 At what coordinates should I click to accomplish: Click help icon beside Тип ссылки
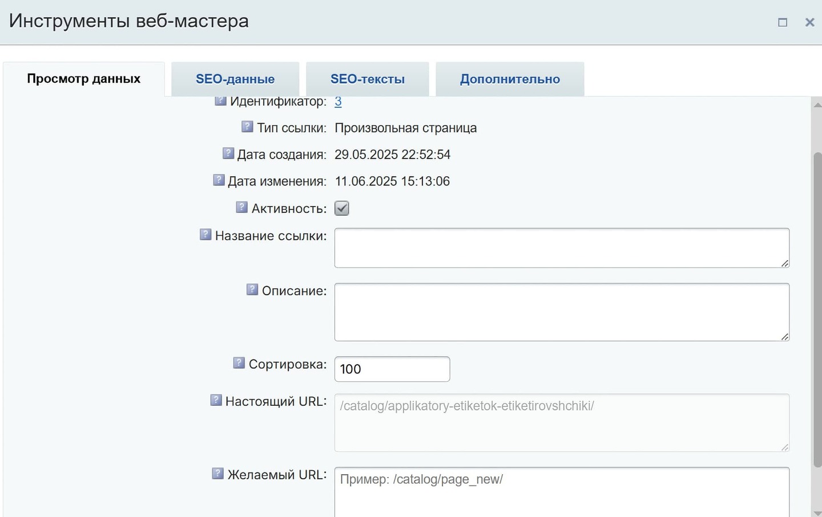point(247,127)
